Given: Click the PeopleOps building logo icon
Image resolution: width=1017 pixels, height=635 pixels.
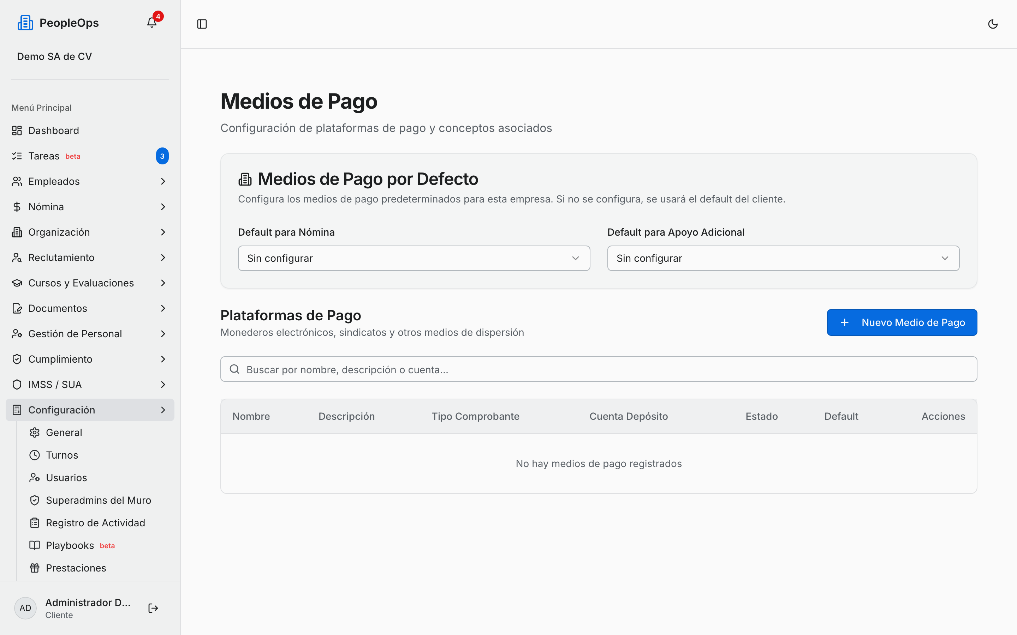Looking at the screenshot, I should [25, 23].
